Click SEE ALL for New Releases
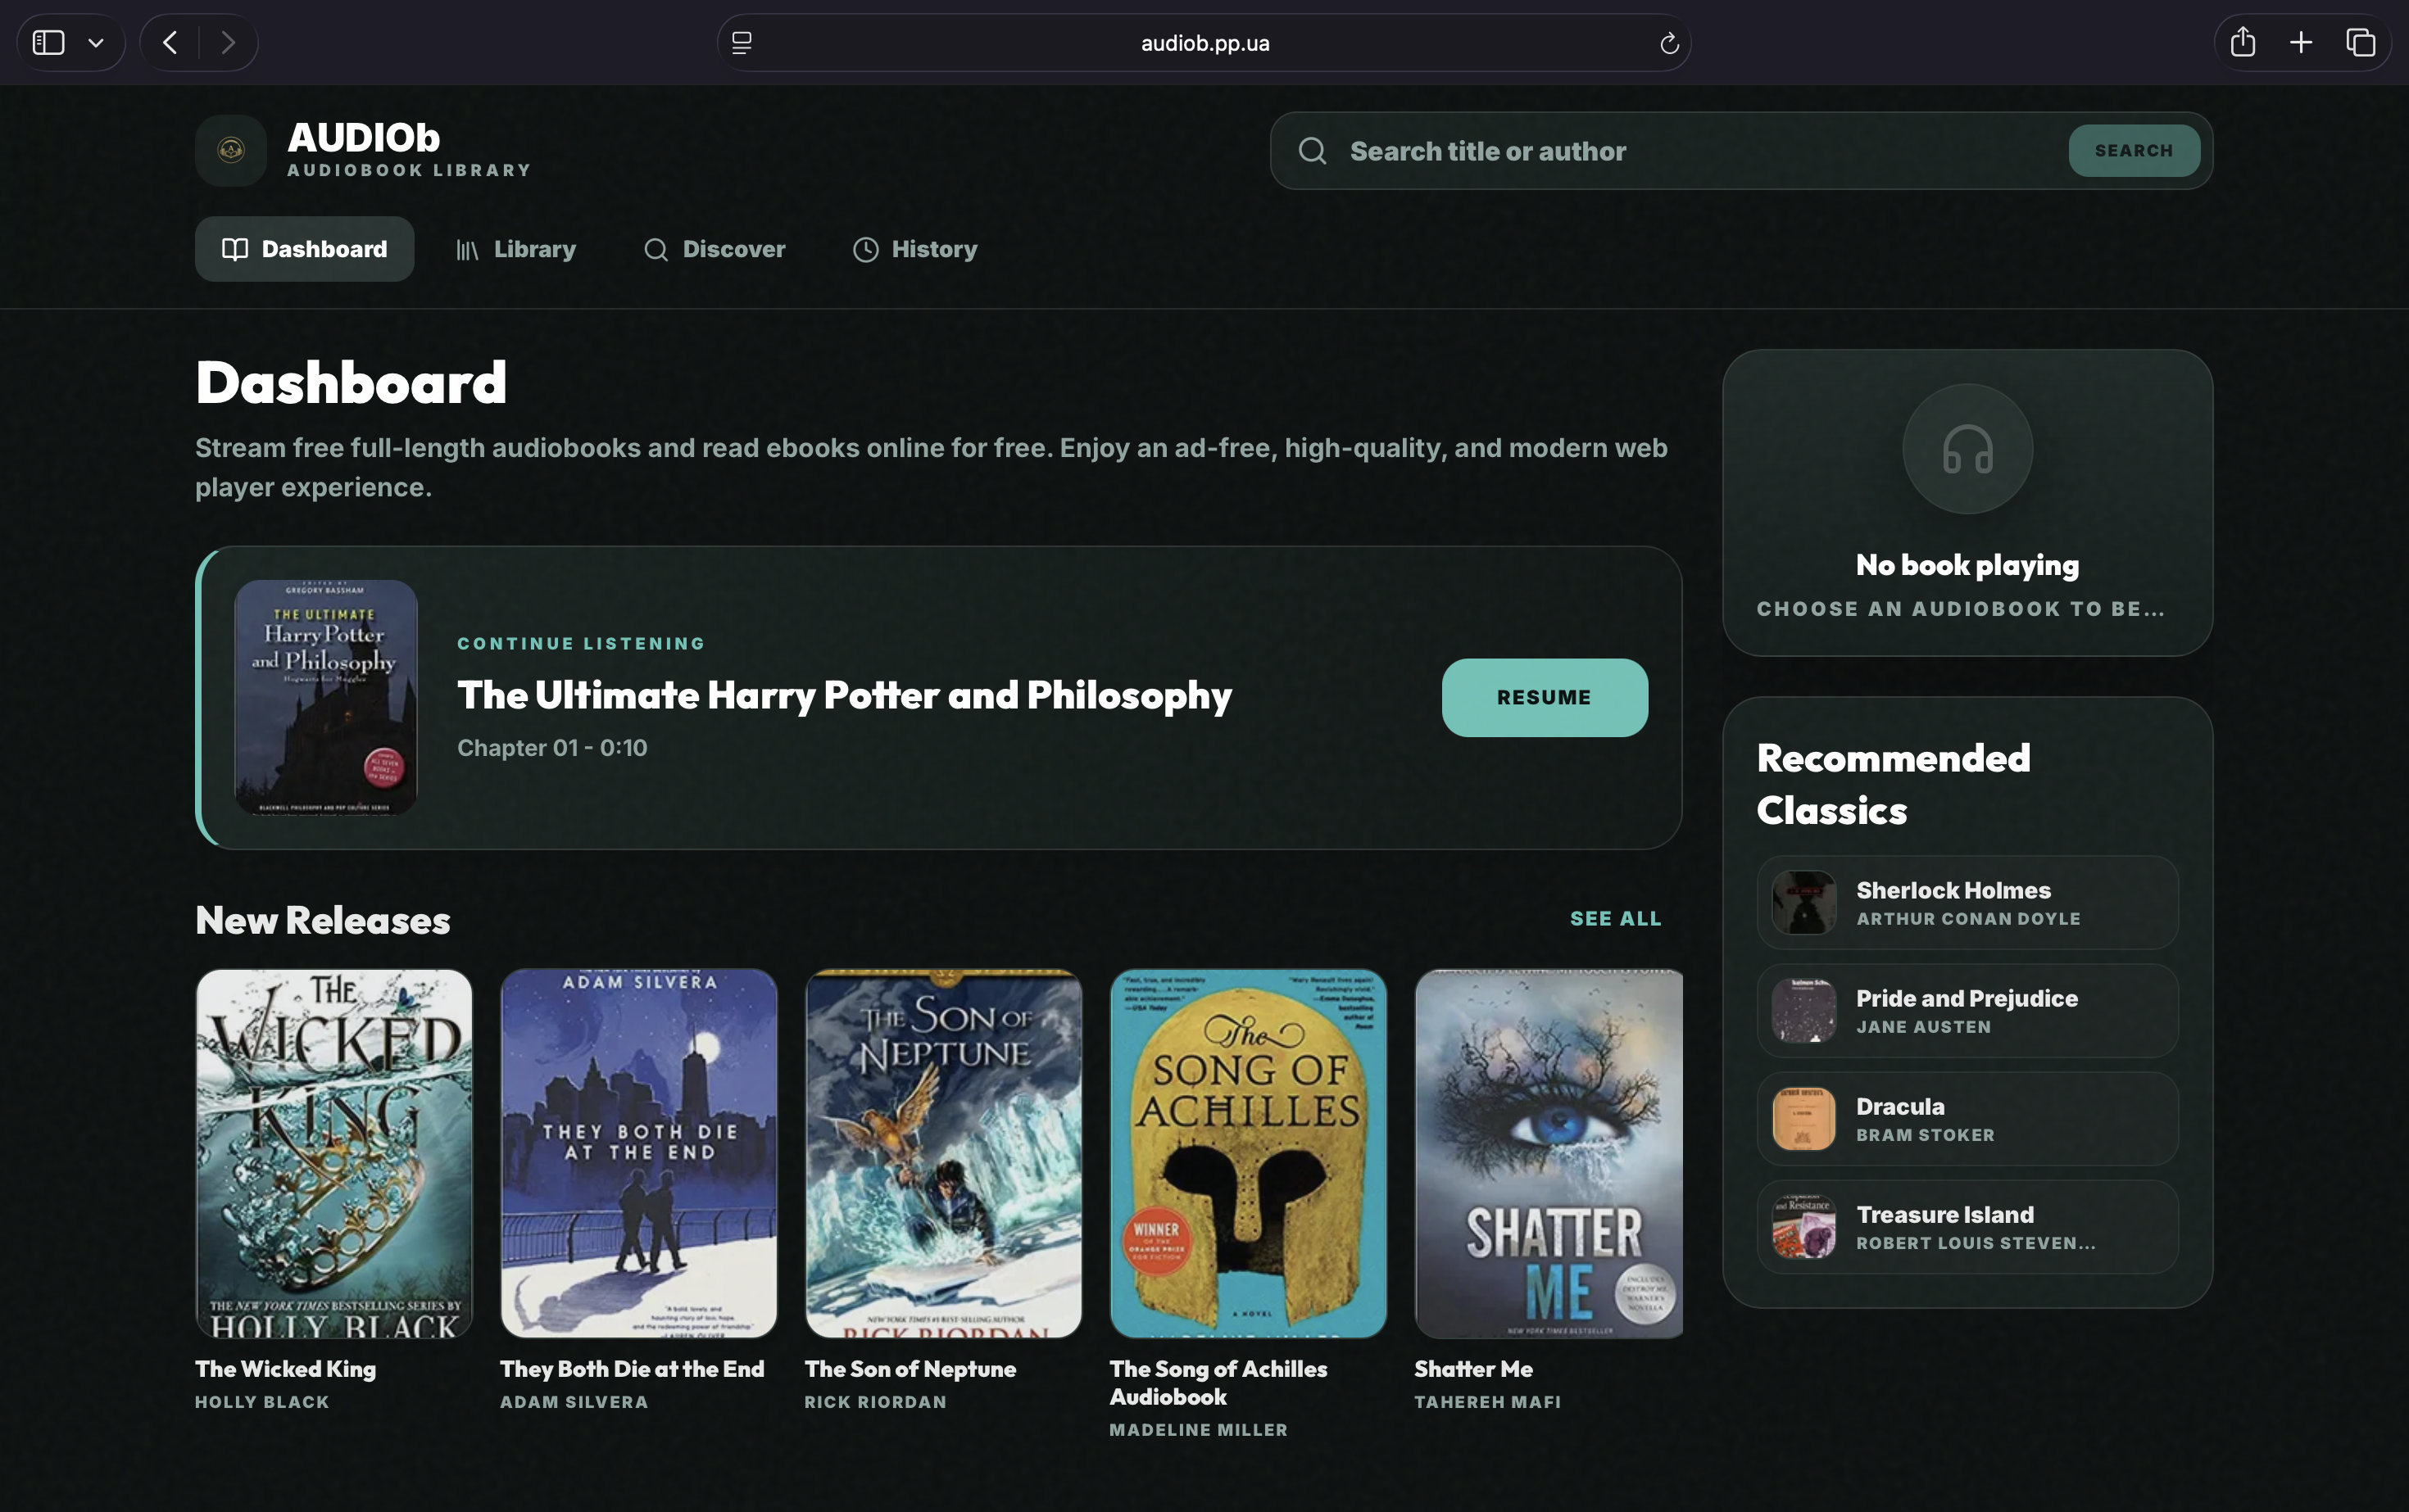The width and height of the screenshot is (2409, 1512). tap(1616, 918)
